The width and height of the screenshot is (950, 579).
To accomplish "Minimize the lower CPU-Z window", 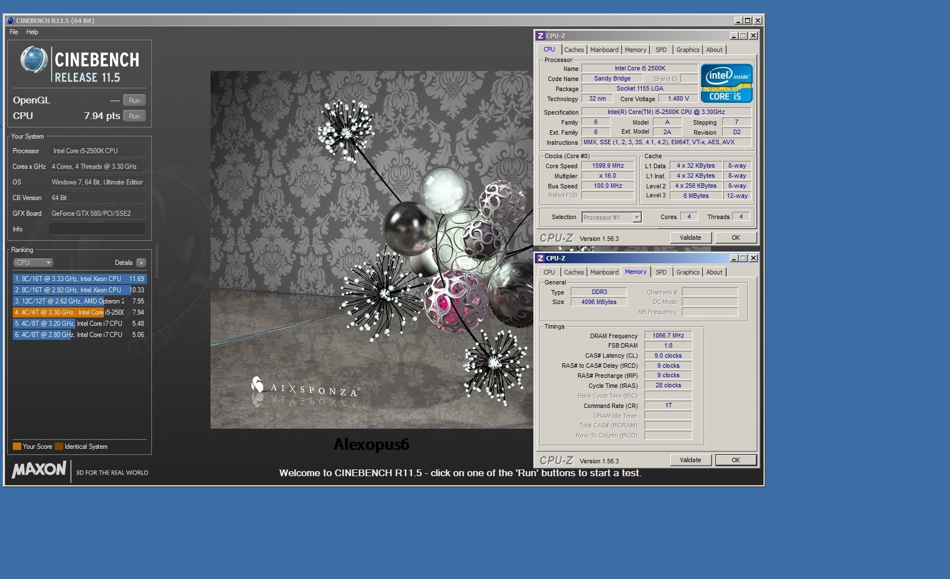I will 734,258.
